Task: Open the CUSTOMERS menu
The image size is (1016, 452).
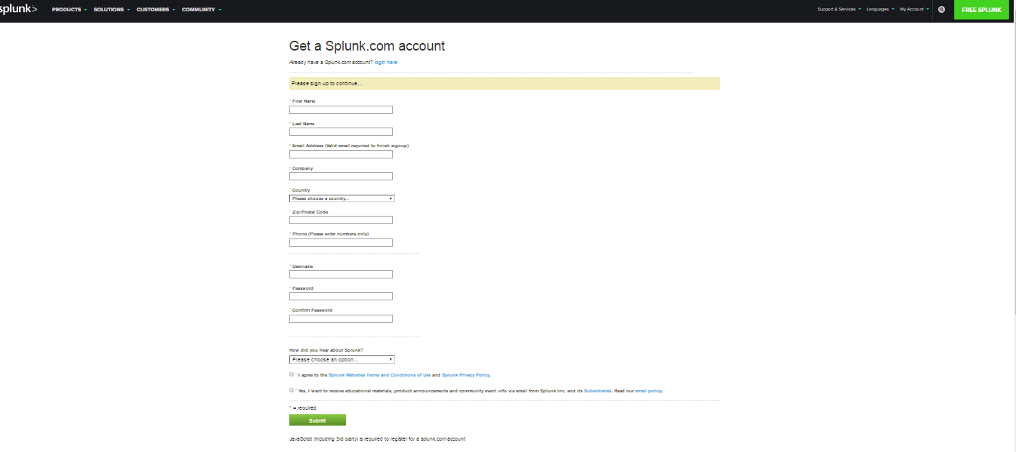Action: pos(156,10)
